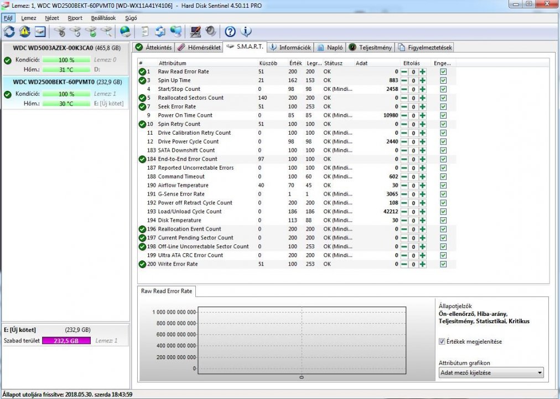This screenshot has width=560, height=399.
Task: Click plus offset button for Raw Read Error Rate
Action: [x=423, y=71]
